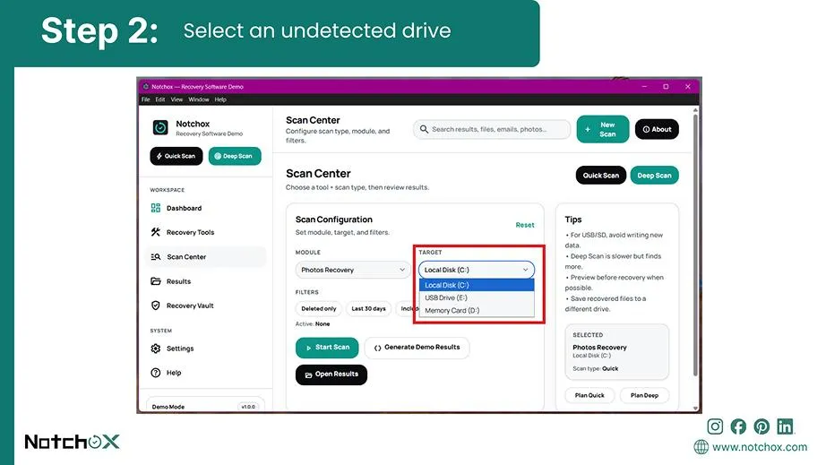Open the Dashboard grid icon

(155, 208)
